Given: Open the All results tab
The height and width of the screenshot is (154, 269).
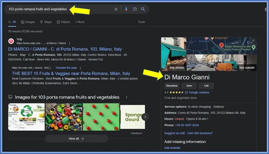Looking at the screenshot, I should point(12,22).
